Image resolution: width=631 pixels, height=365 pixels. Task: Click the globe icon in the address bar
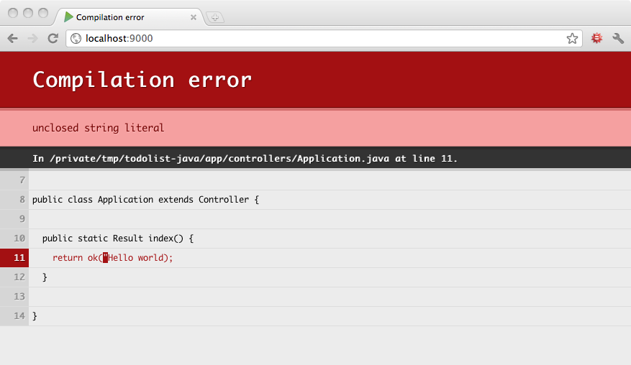coord(76,39)
